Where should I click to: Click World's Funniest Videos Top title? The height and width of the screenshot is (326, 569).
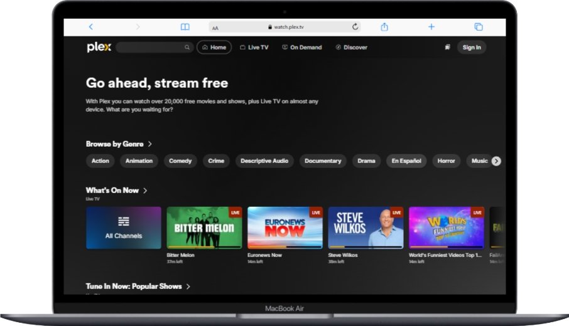445,255
